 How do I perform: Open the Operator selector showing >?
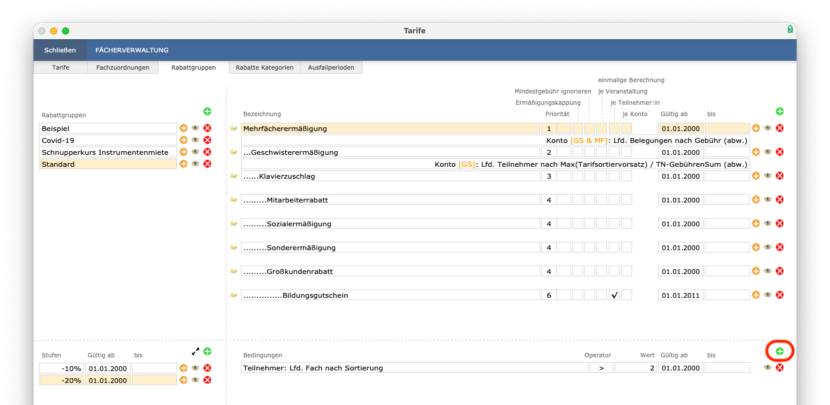click(601, 367)
